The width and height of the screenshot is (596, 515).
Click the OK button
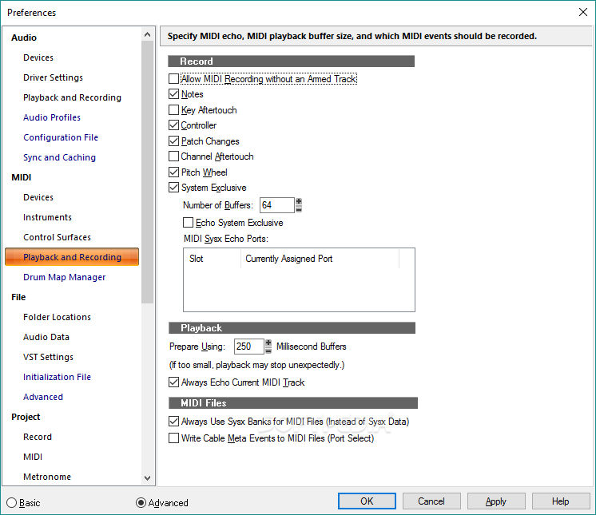point(367,501)
